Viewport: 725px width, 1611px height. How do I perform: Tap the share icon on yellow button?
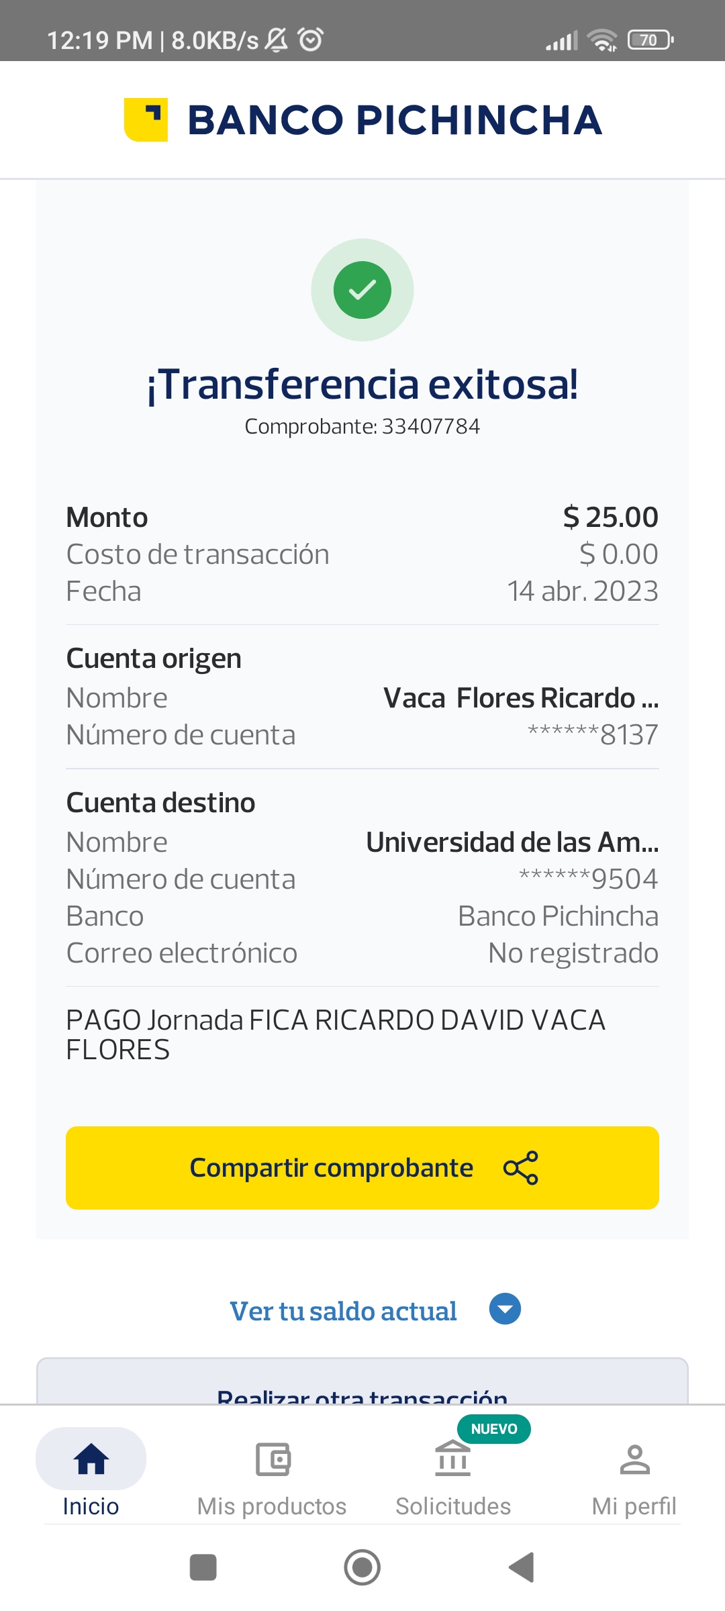521,1168
